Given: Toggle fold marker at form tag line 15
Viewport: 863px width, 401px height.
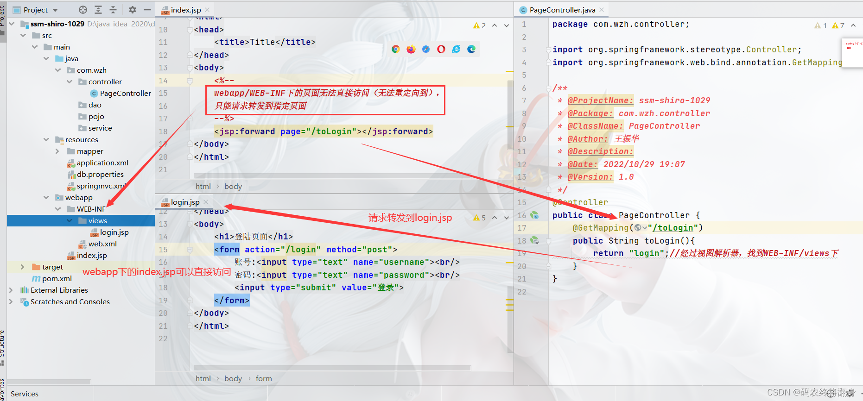Looking at the screenshot, I should click(190, 250).
